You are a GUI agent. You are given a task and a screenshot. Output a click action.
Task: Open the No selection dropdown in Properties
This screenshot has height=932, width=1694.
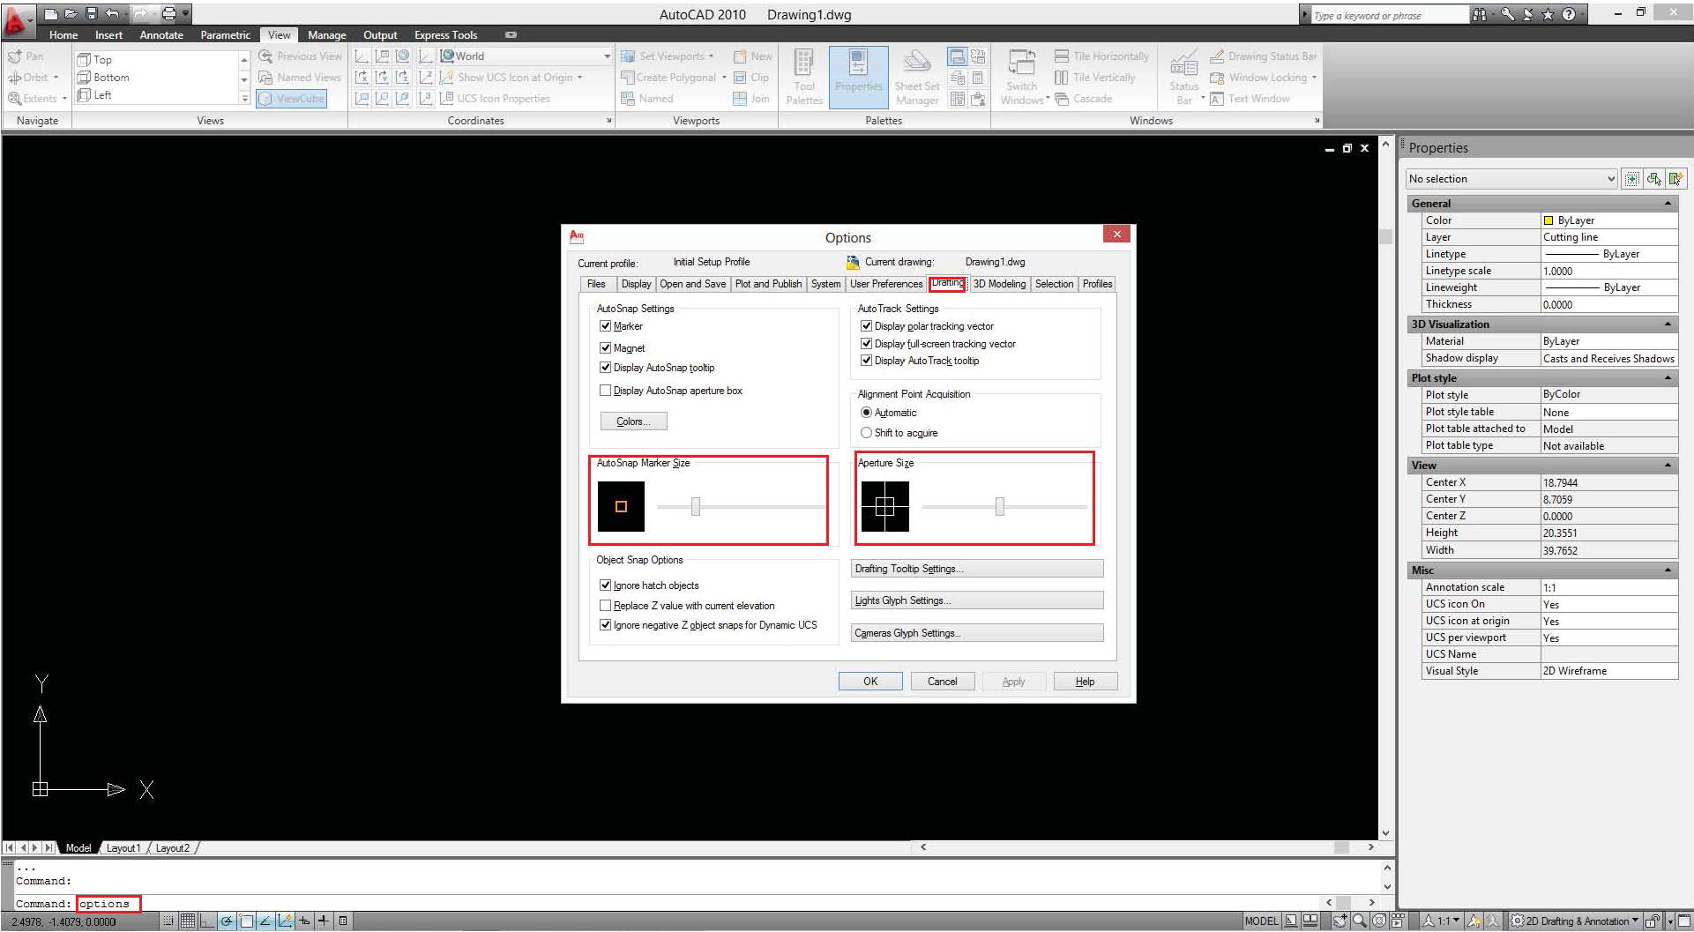(1511, 179)
